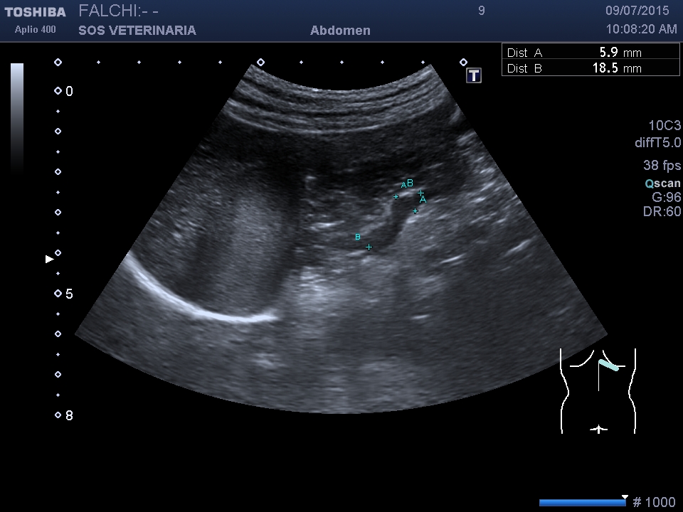Click the blue cine progress bar

(x=581, y=503)
